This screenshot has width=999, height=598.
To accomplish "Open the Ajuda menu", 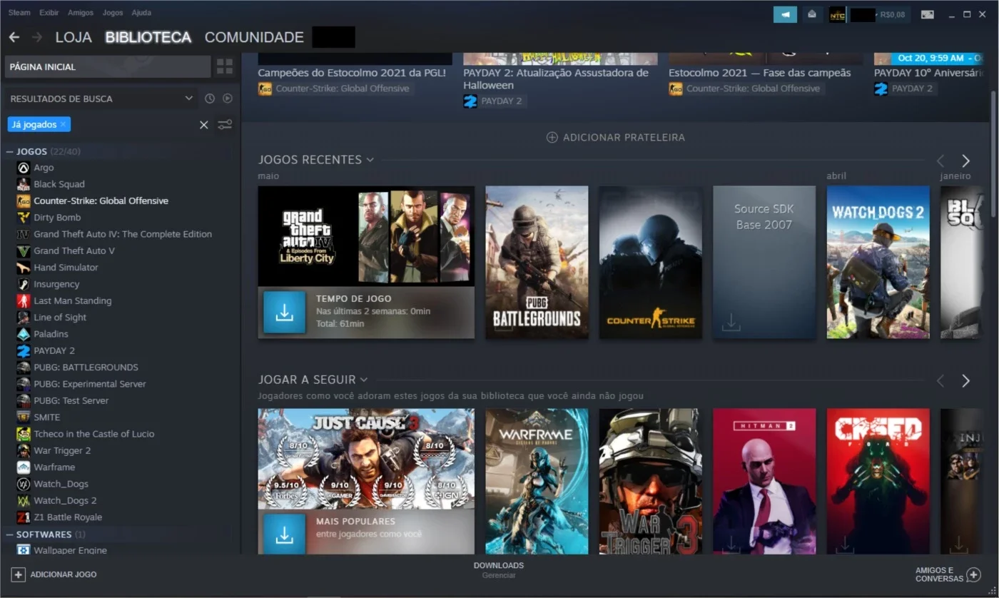I will pos(141,13).
